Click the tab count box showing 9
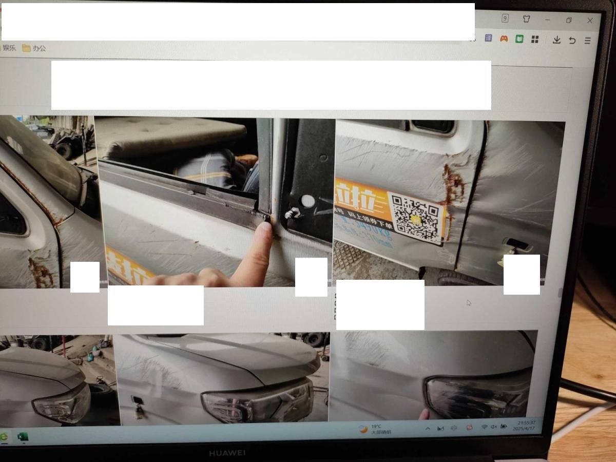Screen dimensions: 616x462 505,18
